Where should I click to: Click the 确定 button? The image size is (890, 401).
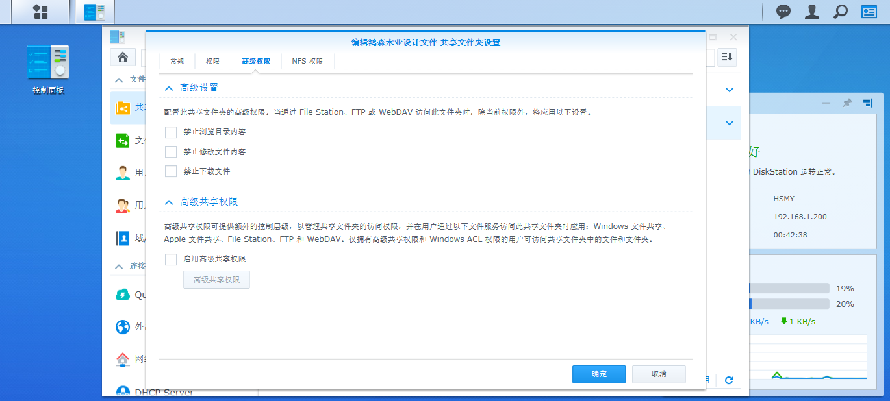pos(598,374)
